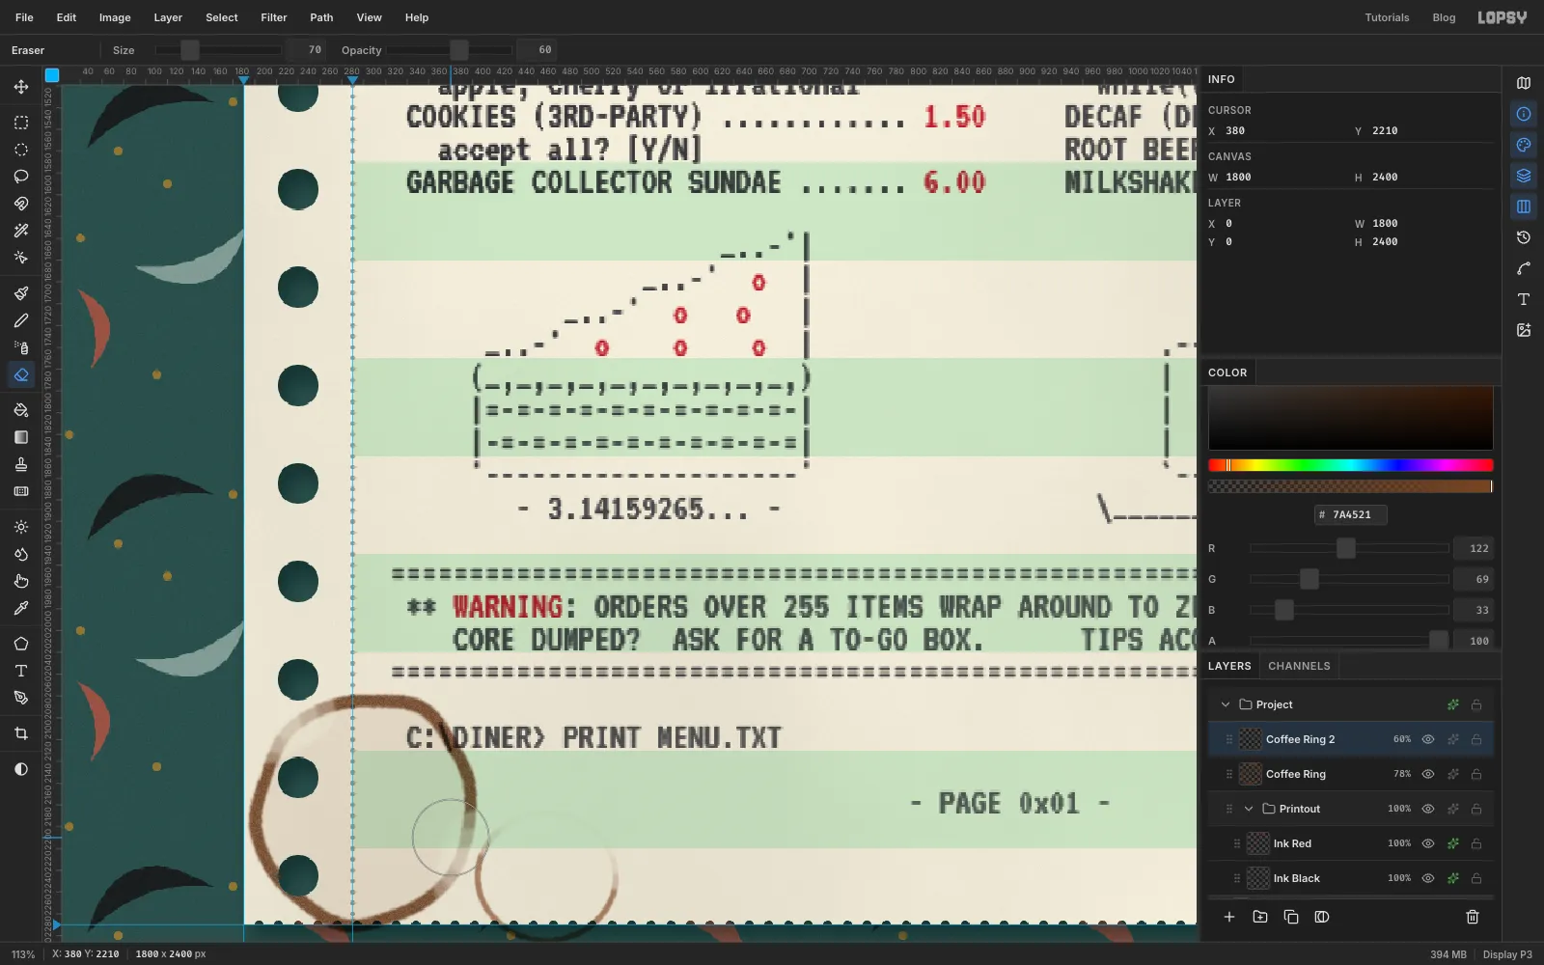Select the Pencil tool
Screen dimensions: 1544x965
[x=21, y=320]
